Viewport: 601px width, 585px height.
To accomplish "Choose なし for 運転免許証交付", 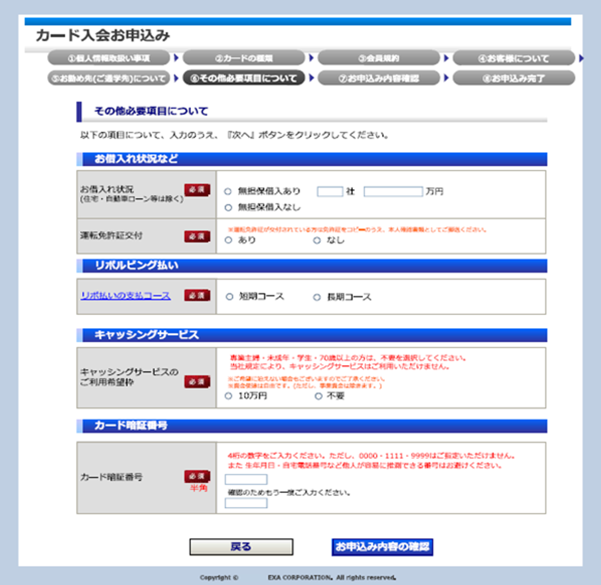I will pos(317,240).
